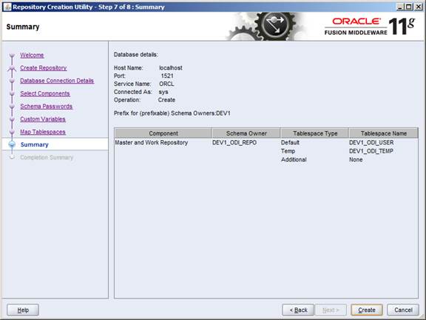
Task: Click the Component column header
Action: point(163,133)
